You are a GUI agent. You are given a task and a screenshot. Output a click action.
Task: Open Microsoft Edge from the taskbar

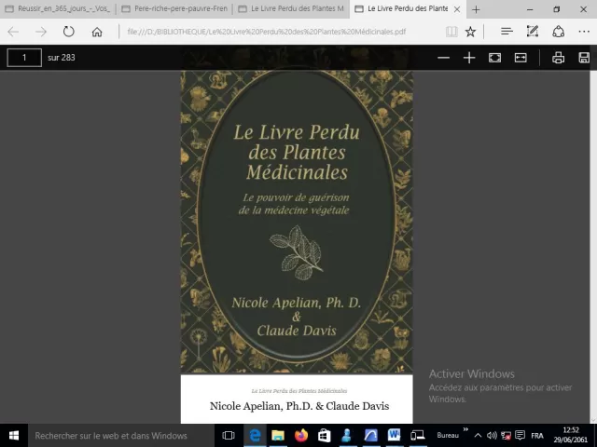(x=255, y=435)
